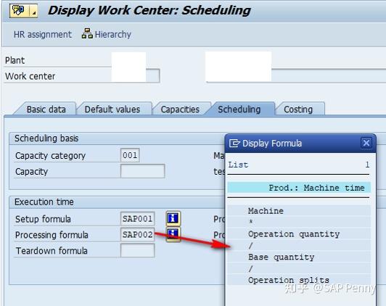Viewport: 386px width, 306px height.
Task: Click the Display Formula title icon
Action: click(234, 143)
